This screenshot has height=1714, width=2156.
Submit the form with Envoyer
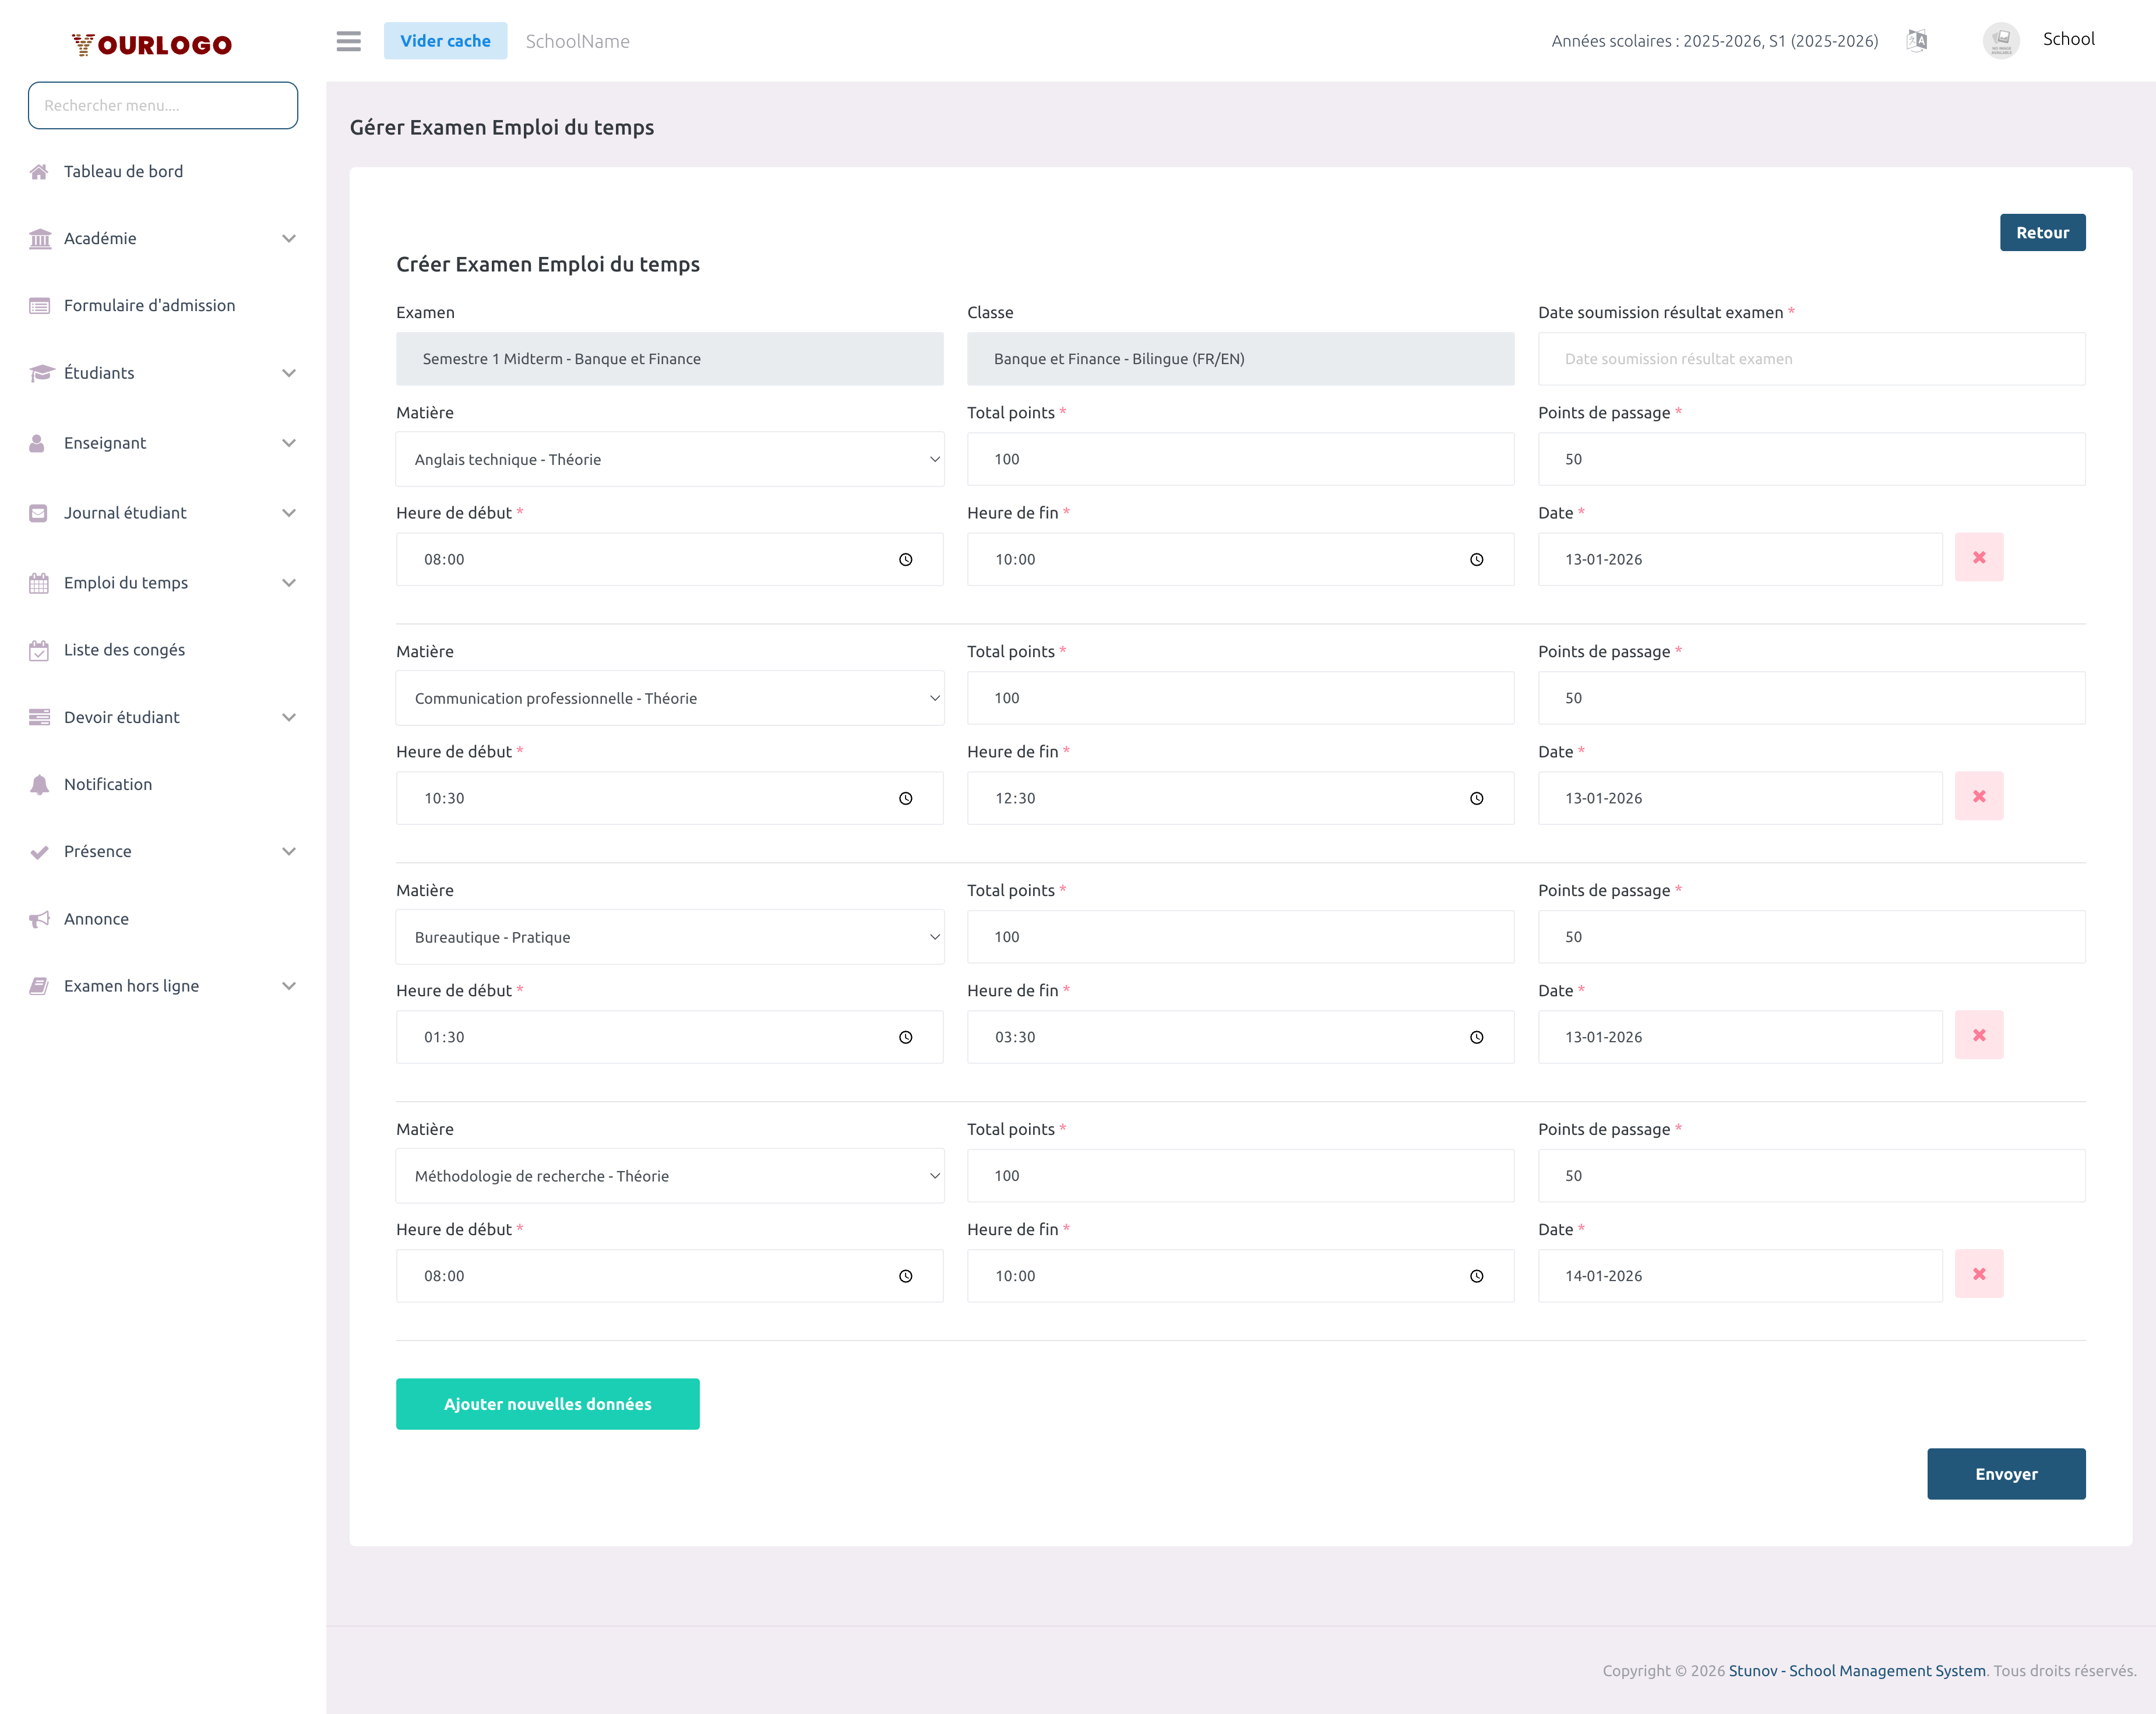click(x=2005, y=1474)
